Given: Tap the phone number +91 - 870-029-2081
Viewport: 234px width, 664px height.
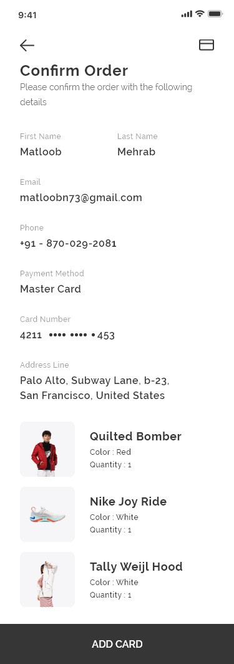Looking at the screenshot, I should point(68,243).
